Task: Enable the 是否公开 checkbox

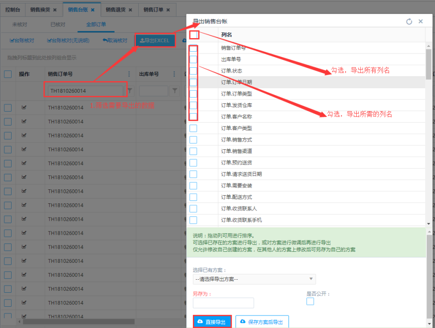Action: pyautogui.click(x=310, y=301)
